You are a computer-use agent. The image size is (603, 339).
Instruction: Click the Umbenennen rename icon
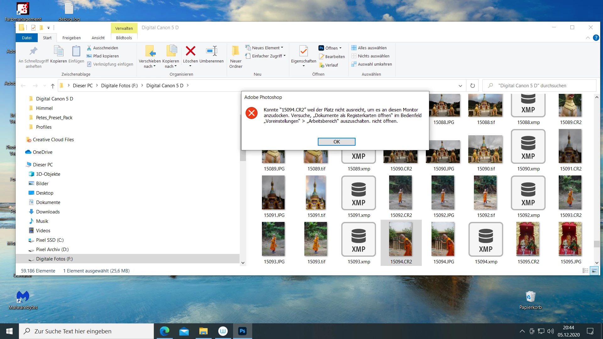tap(211, 51)
